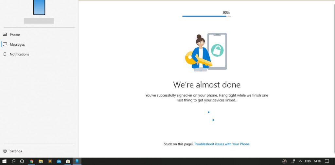
Task: Go to Notifications in the sidebar
Action: click(19, 54)
